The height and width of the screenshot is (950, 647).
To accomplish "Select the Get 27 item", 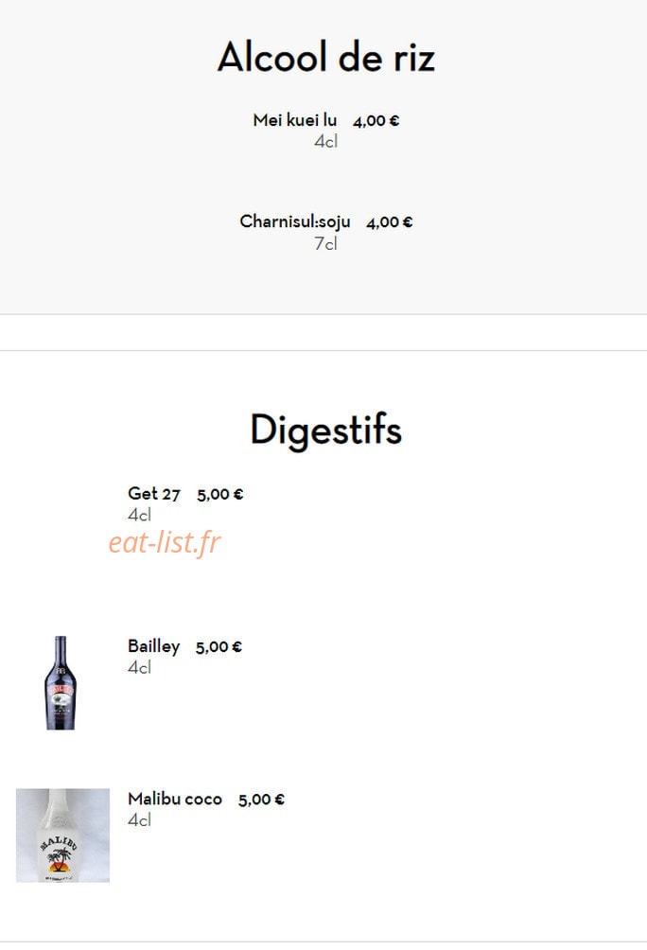I will 154,494.
